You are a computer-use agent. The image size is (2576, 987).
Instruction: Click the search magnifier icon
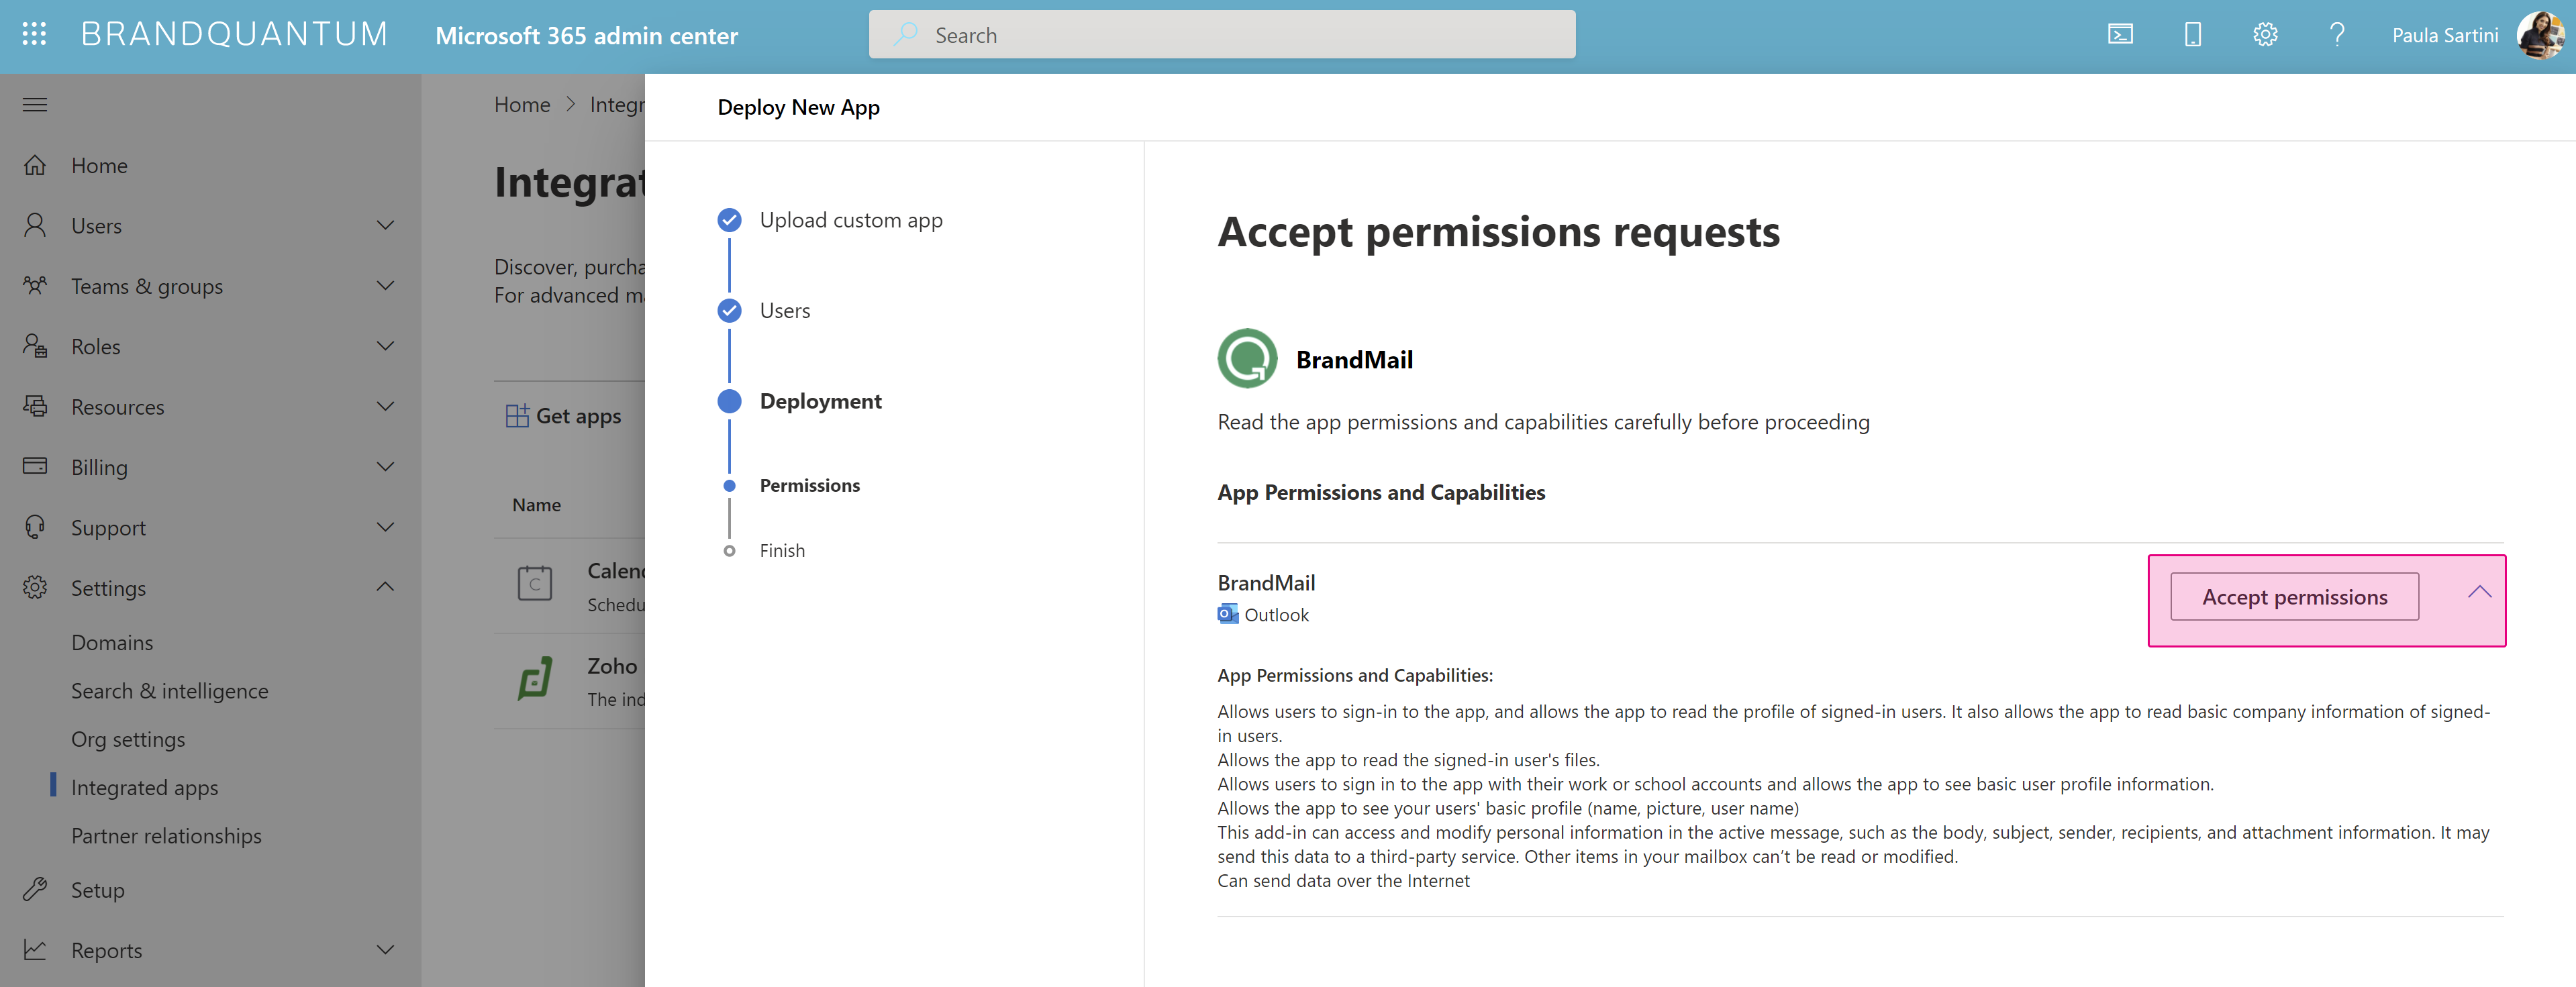(906, 35)
